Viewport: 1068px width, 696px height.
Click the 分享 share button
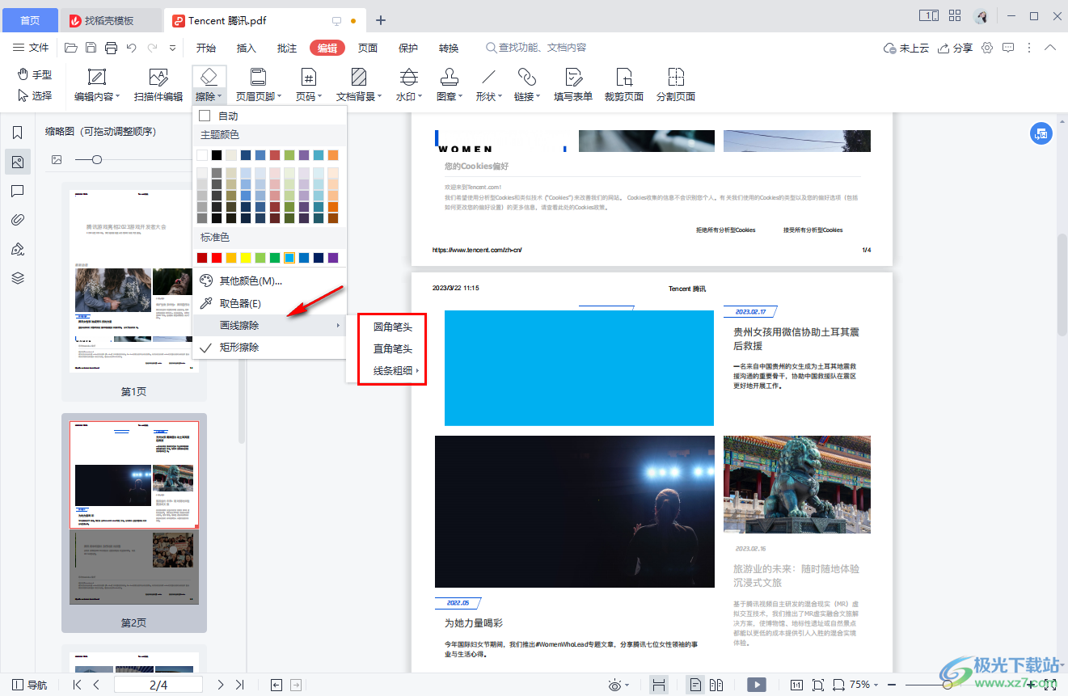[x=955, y=48]
